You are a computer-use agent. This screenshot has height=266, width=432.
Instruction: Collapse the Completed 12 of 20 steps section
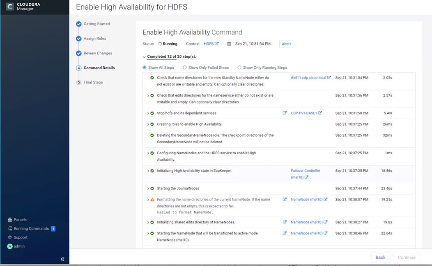point(144,57)
